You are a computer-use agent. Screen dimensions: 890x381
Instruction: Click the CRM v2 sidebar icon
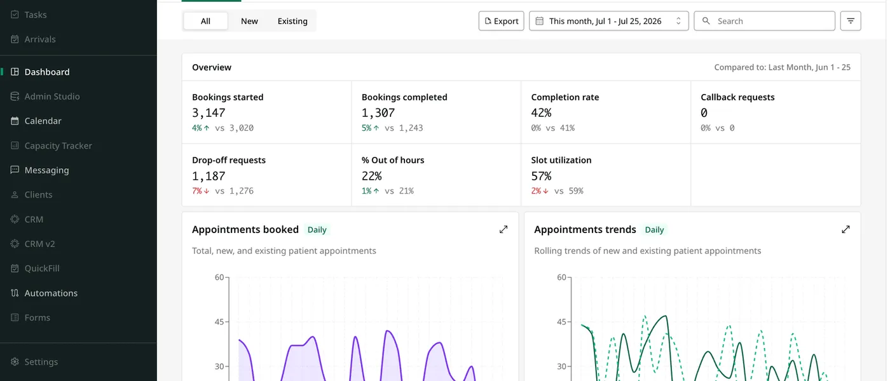click(15, 244)
